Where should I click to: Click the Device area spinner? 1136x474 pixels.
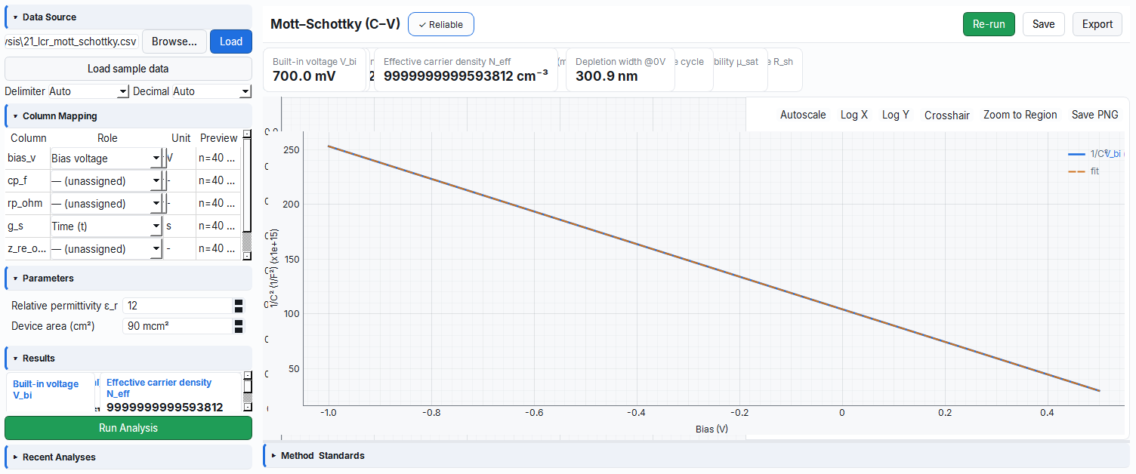point(239,326)
